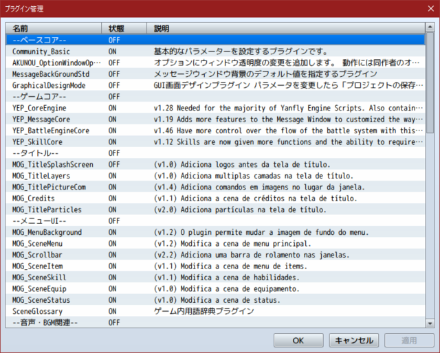Select the SceneGlossary plugin

pyautogui.click(x=215, y=311)
